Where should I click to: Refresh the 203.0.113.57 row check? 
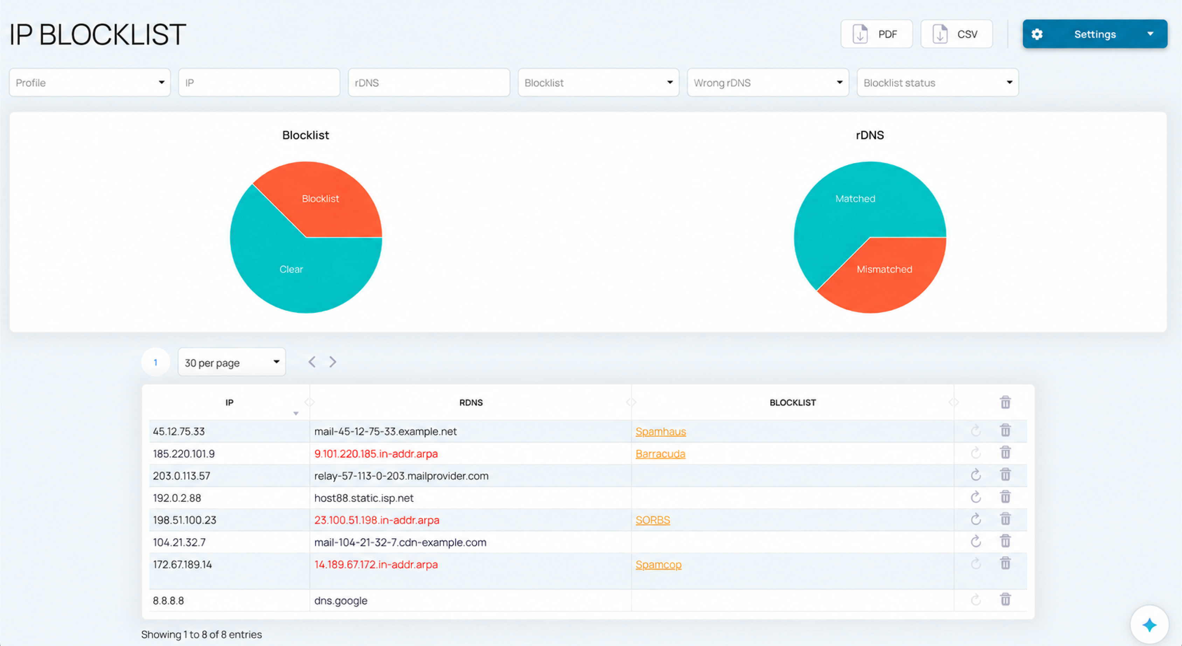tap(975, 475)
